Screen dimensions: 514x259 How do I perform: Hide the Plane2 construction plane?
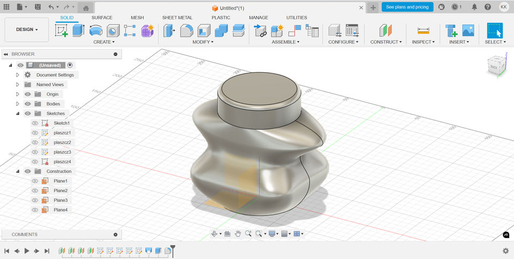(35, 191)
